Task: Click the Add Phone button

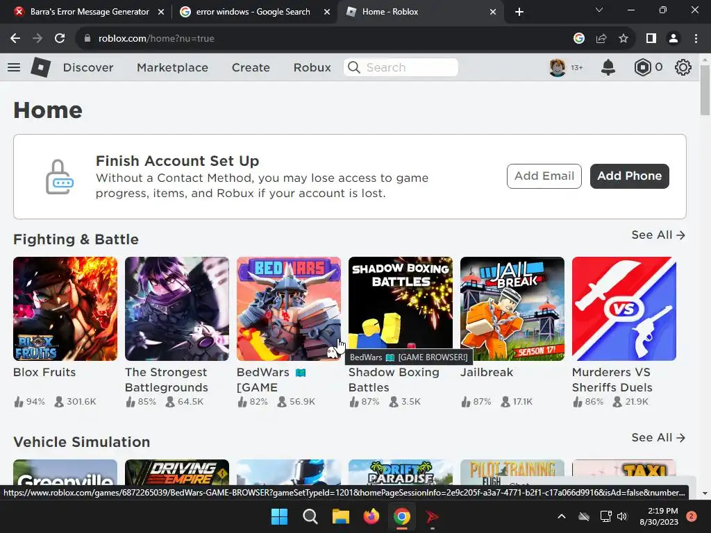Action: (x=629, y=176)
